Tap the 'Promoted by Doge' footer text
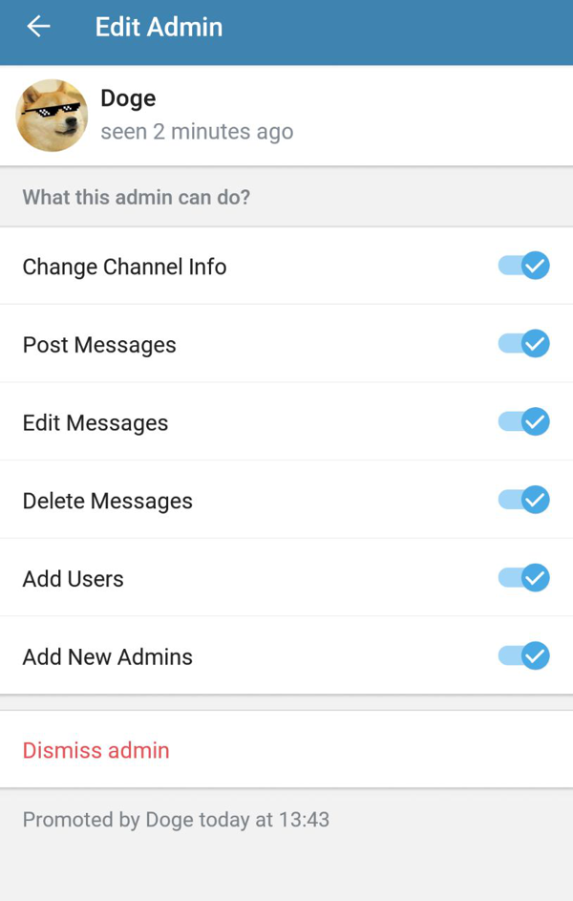Image resolution: width=573 pixels, height=901 pixels. (176, 820)
